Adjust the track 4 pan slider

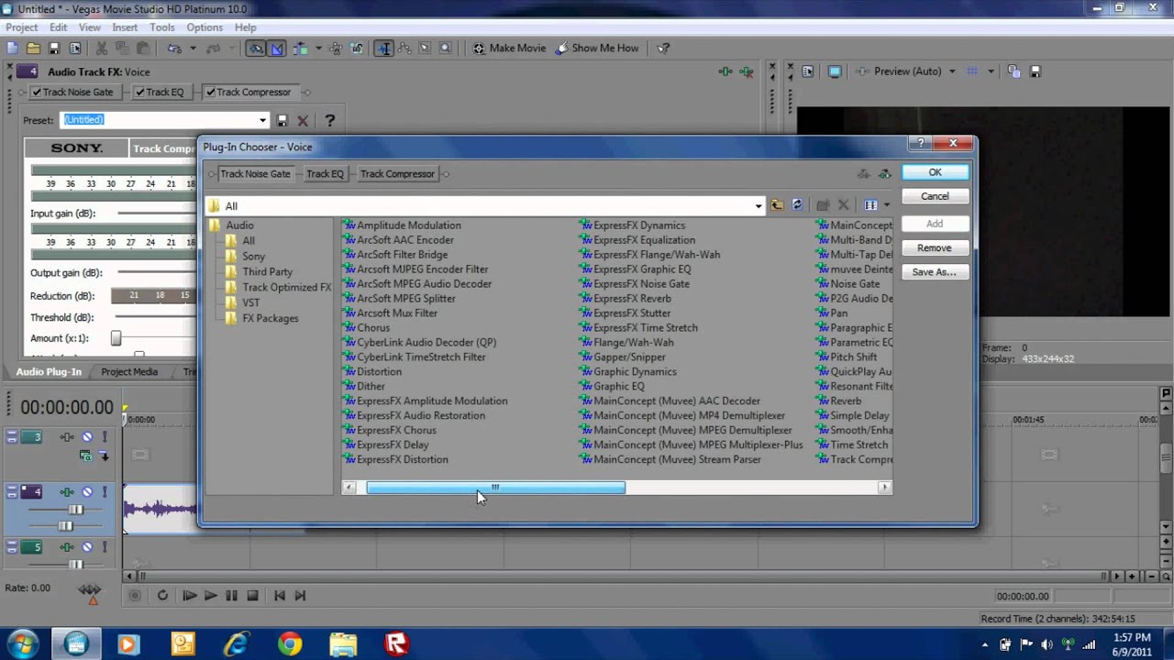65,526
